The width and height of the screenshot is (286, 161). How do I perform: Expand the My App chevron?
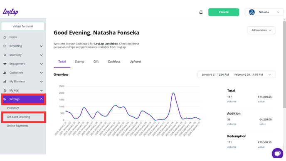[42, 90]
